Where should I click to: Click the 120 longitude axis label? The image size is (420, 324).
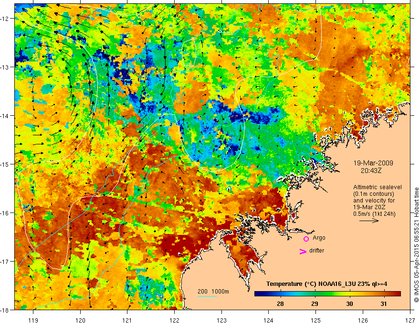(80, 320)
